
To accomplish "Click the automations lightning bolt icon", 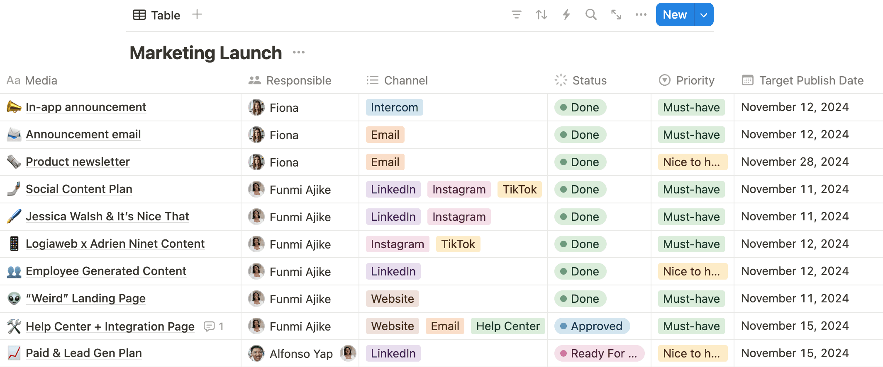I will (x=566, y=14).
